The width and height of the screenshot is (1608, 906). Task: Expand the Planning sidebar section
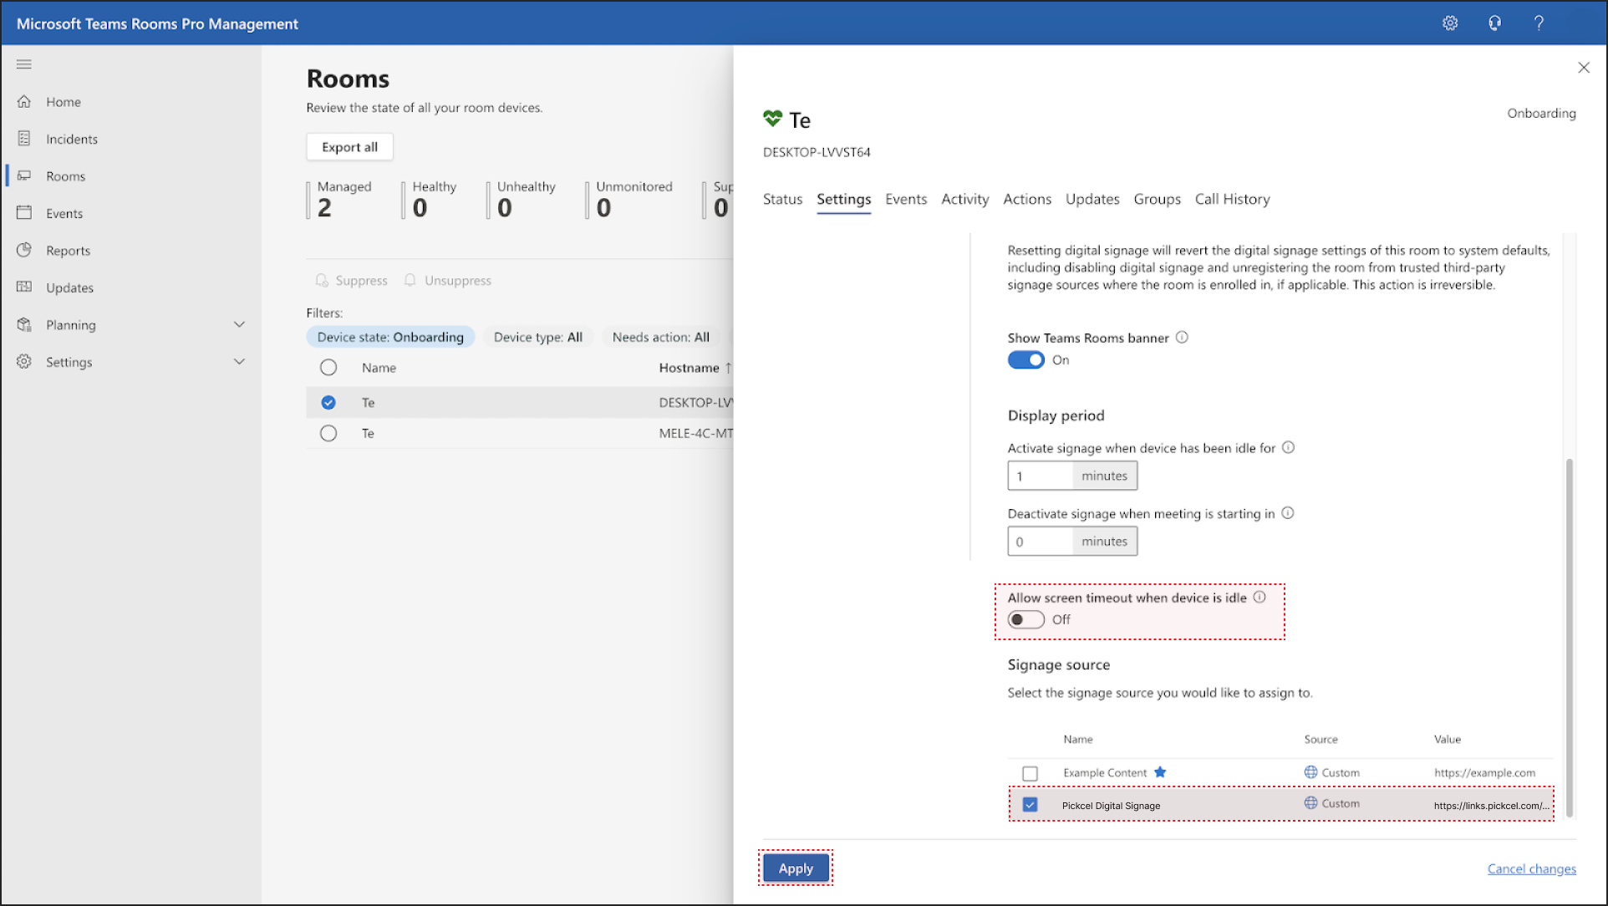(x=239, y=324)
